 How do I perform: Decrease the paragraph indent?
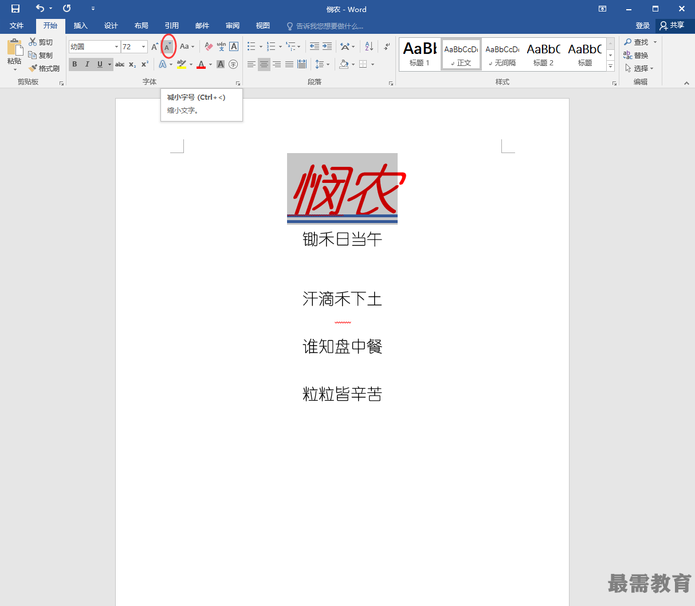(x=314, y=46)
